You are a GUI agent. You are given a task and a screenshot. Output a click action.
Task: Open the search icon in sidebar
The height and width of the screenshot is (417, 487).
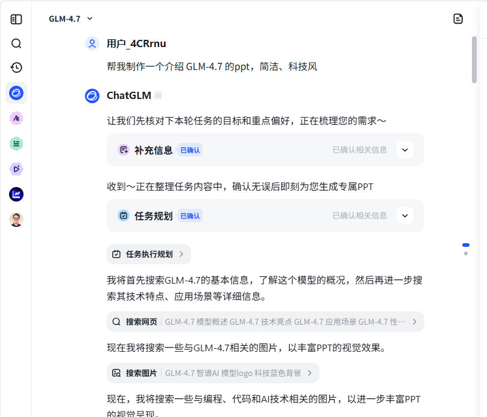tap(16, 43)
